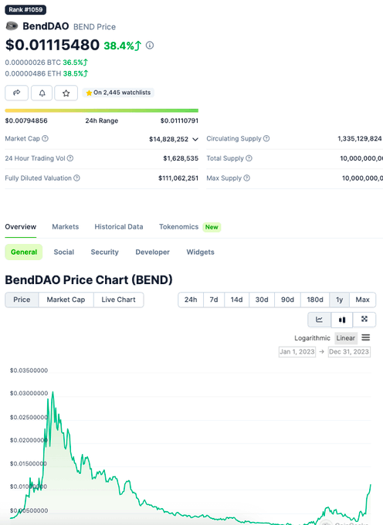Select the General sub-tab

(x=24, y=252)
